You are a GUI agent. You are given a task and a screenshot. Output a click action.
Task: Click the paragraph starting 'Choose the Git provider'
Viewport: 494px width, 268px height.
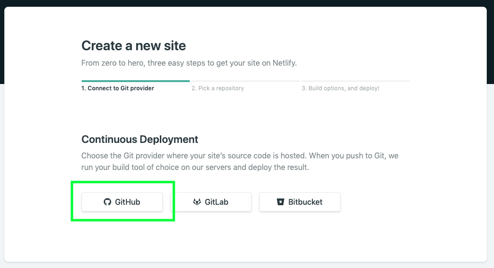tap(240, 161)
